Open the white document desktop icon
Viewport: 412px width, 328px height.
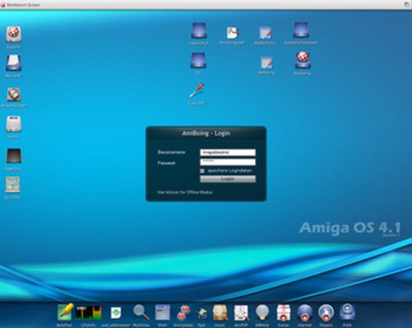(232, 33)
